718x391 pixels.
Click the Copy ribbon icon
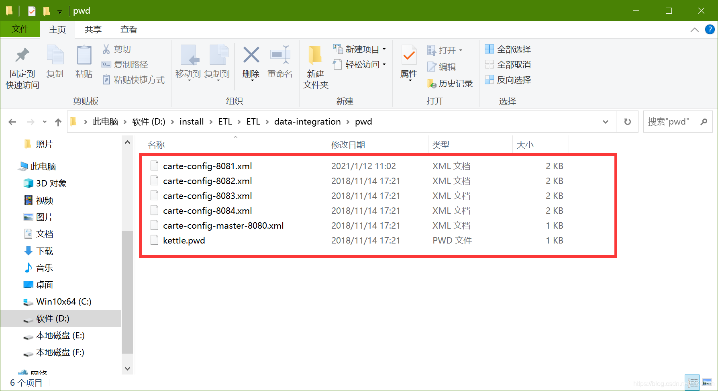pos(55,55)
